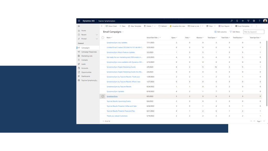Refresh the Email Campaigns list

click(163, 26)
